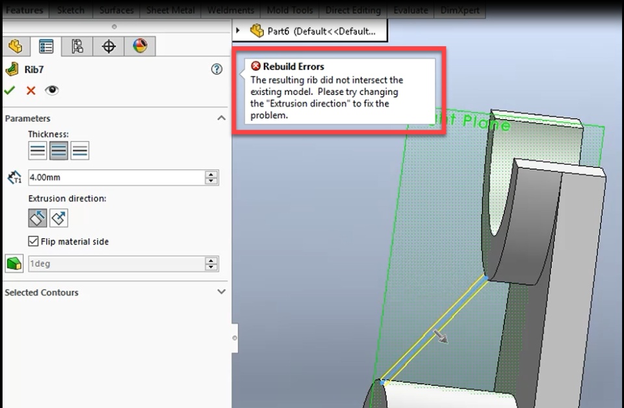
Task: Click the Part6 part icon
Action: [257, 31]
